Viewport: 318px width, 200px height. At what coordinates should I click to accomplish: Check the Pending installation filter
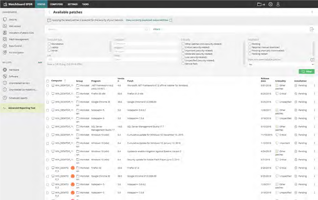pyautogui.click(x=250, y=44)
